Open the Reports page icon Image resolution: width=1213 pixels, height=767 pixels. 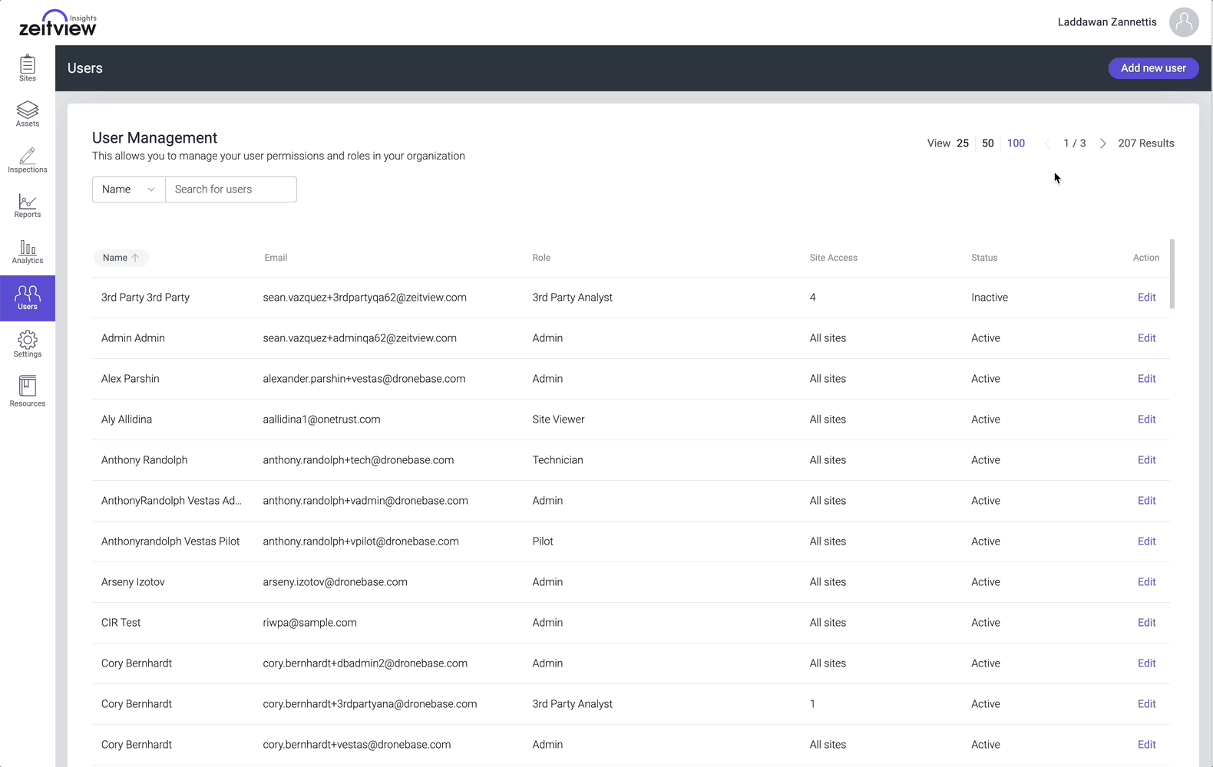(28, 206)
